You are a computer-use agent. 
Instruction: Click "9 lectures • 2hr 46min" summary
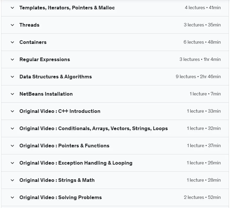[198, 77]
